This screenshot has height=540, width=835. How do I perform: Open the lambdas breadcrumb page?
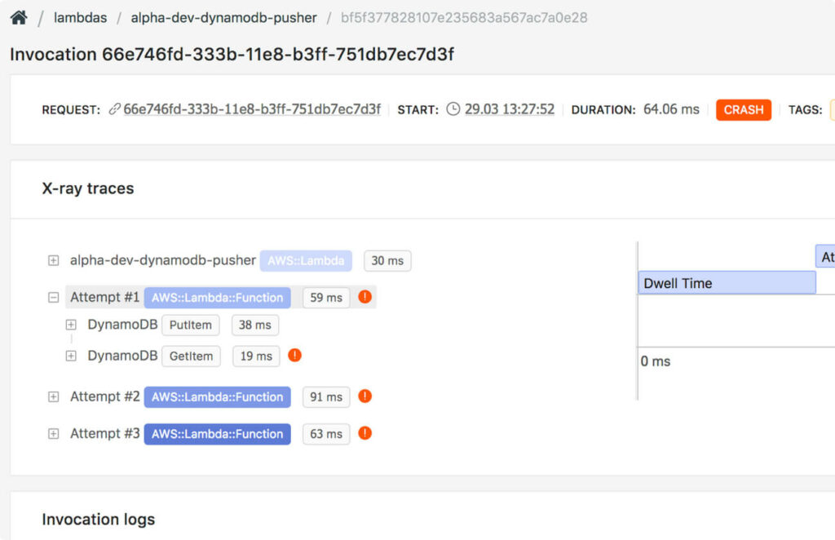80,17
